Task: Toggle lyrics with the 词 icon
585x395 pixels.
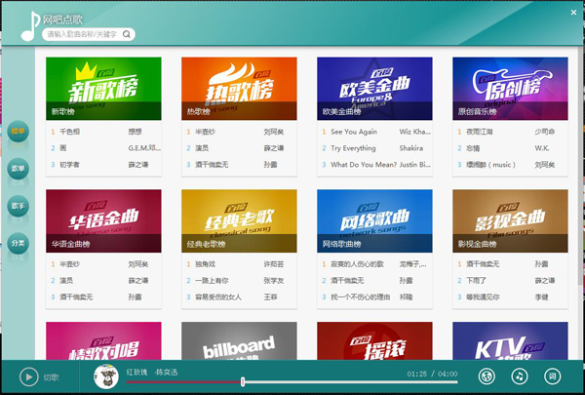Action: pyautogui.click(x=552, y=376)
